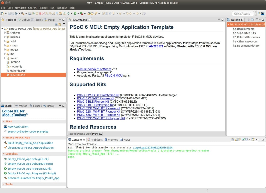
Task: Click the Open Perspective icon
Action: (259, 14)
